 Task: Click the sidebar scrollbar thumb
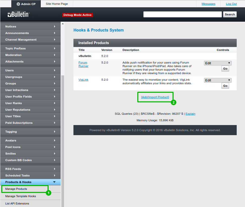pos(63,141)
